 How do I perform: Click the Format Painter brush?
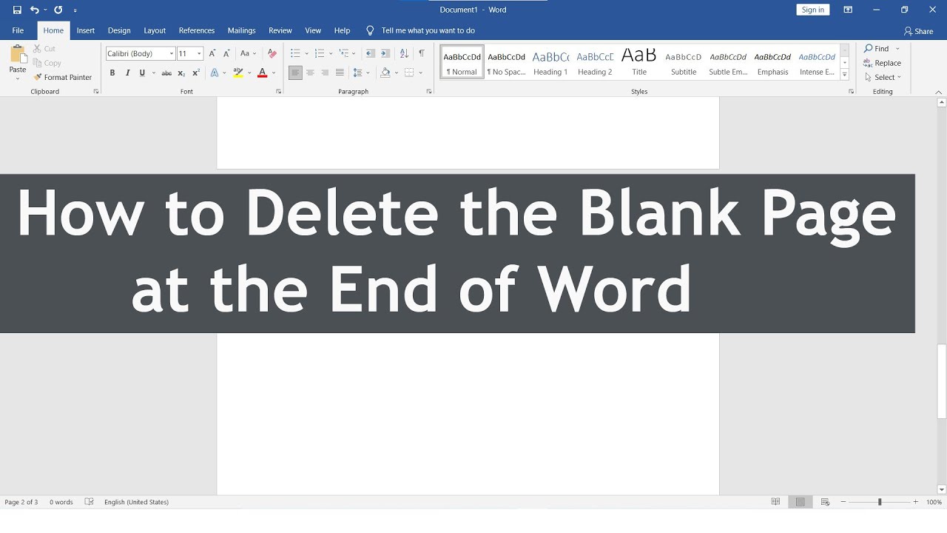coord(63,77)
